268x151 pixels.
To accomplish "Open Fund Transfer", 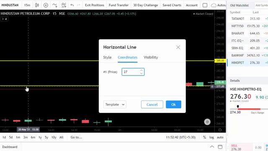I will 119,5.
